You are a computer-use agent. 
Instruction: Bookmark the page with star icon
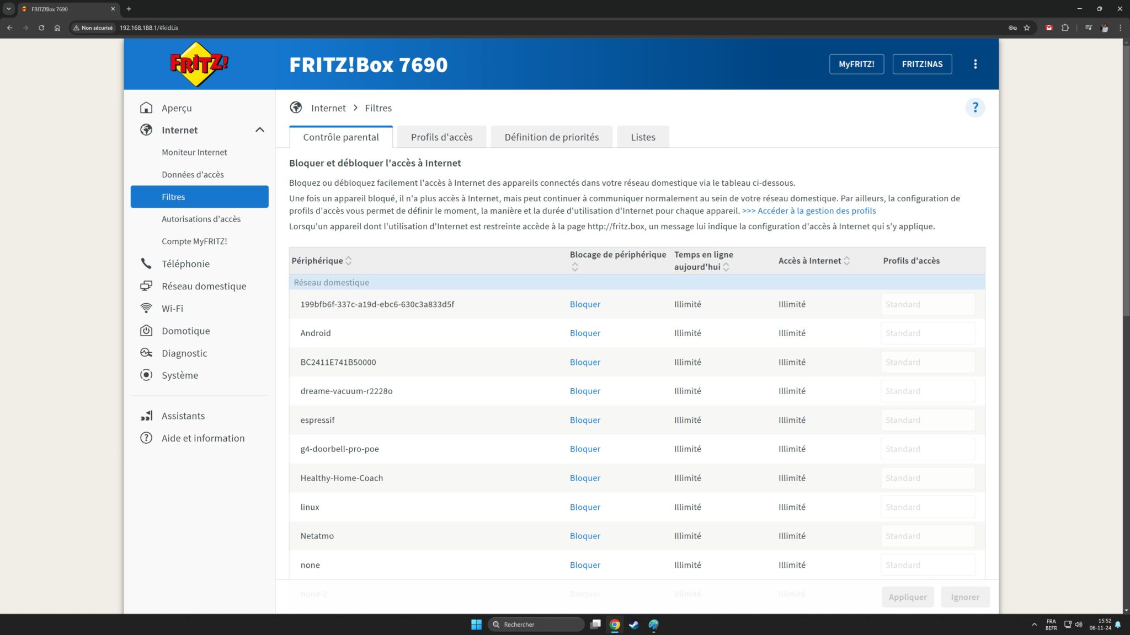point(1027,28)
